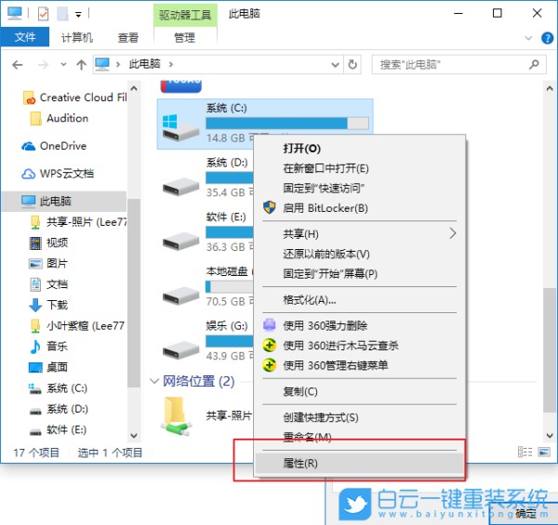Click 此电脑 in the address bar
Viewport: 558px width, 525px height.
[x=144, y=64]
